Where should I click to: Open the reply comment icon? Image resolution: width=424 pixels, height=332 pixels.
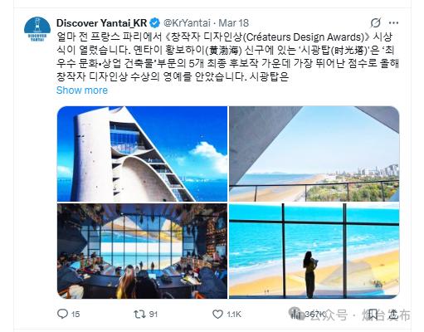[62, 314]
